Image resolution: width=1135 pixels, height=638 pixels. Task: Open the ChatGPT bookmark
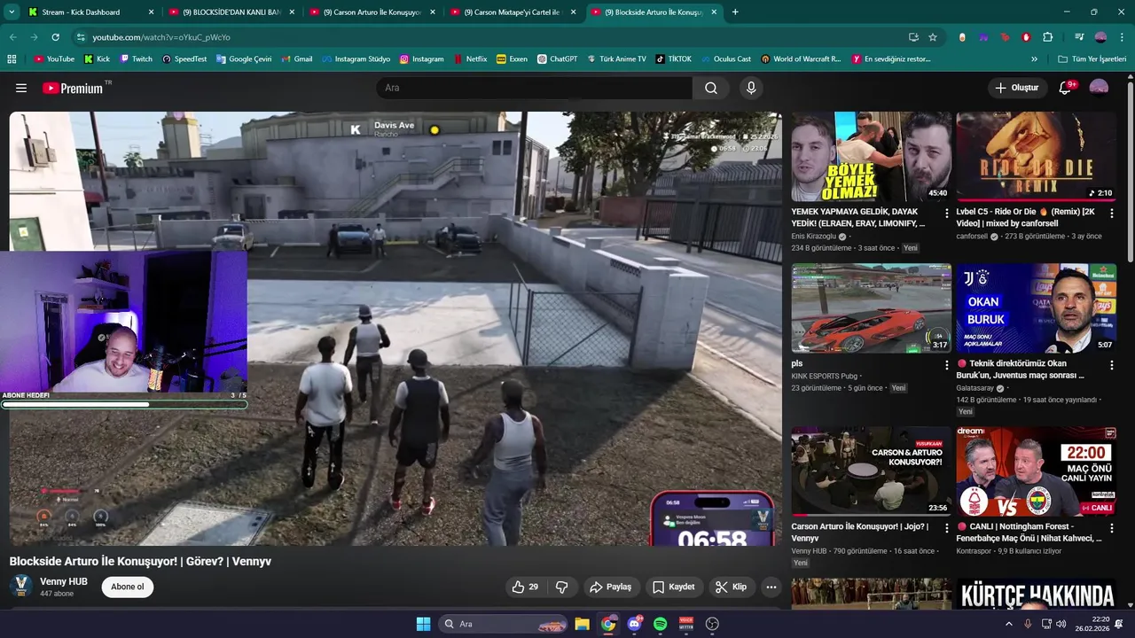point(557,58)
